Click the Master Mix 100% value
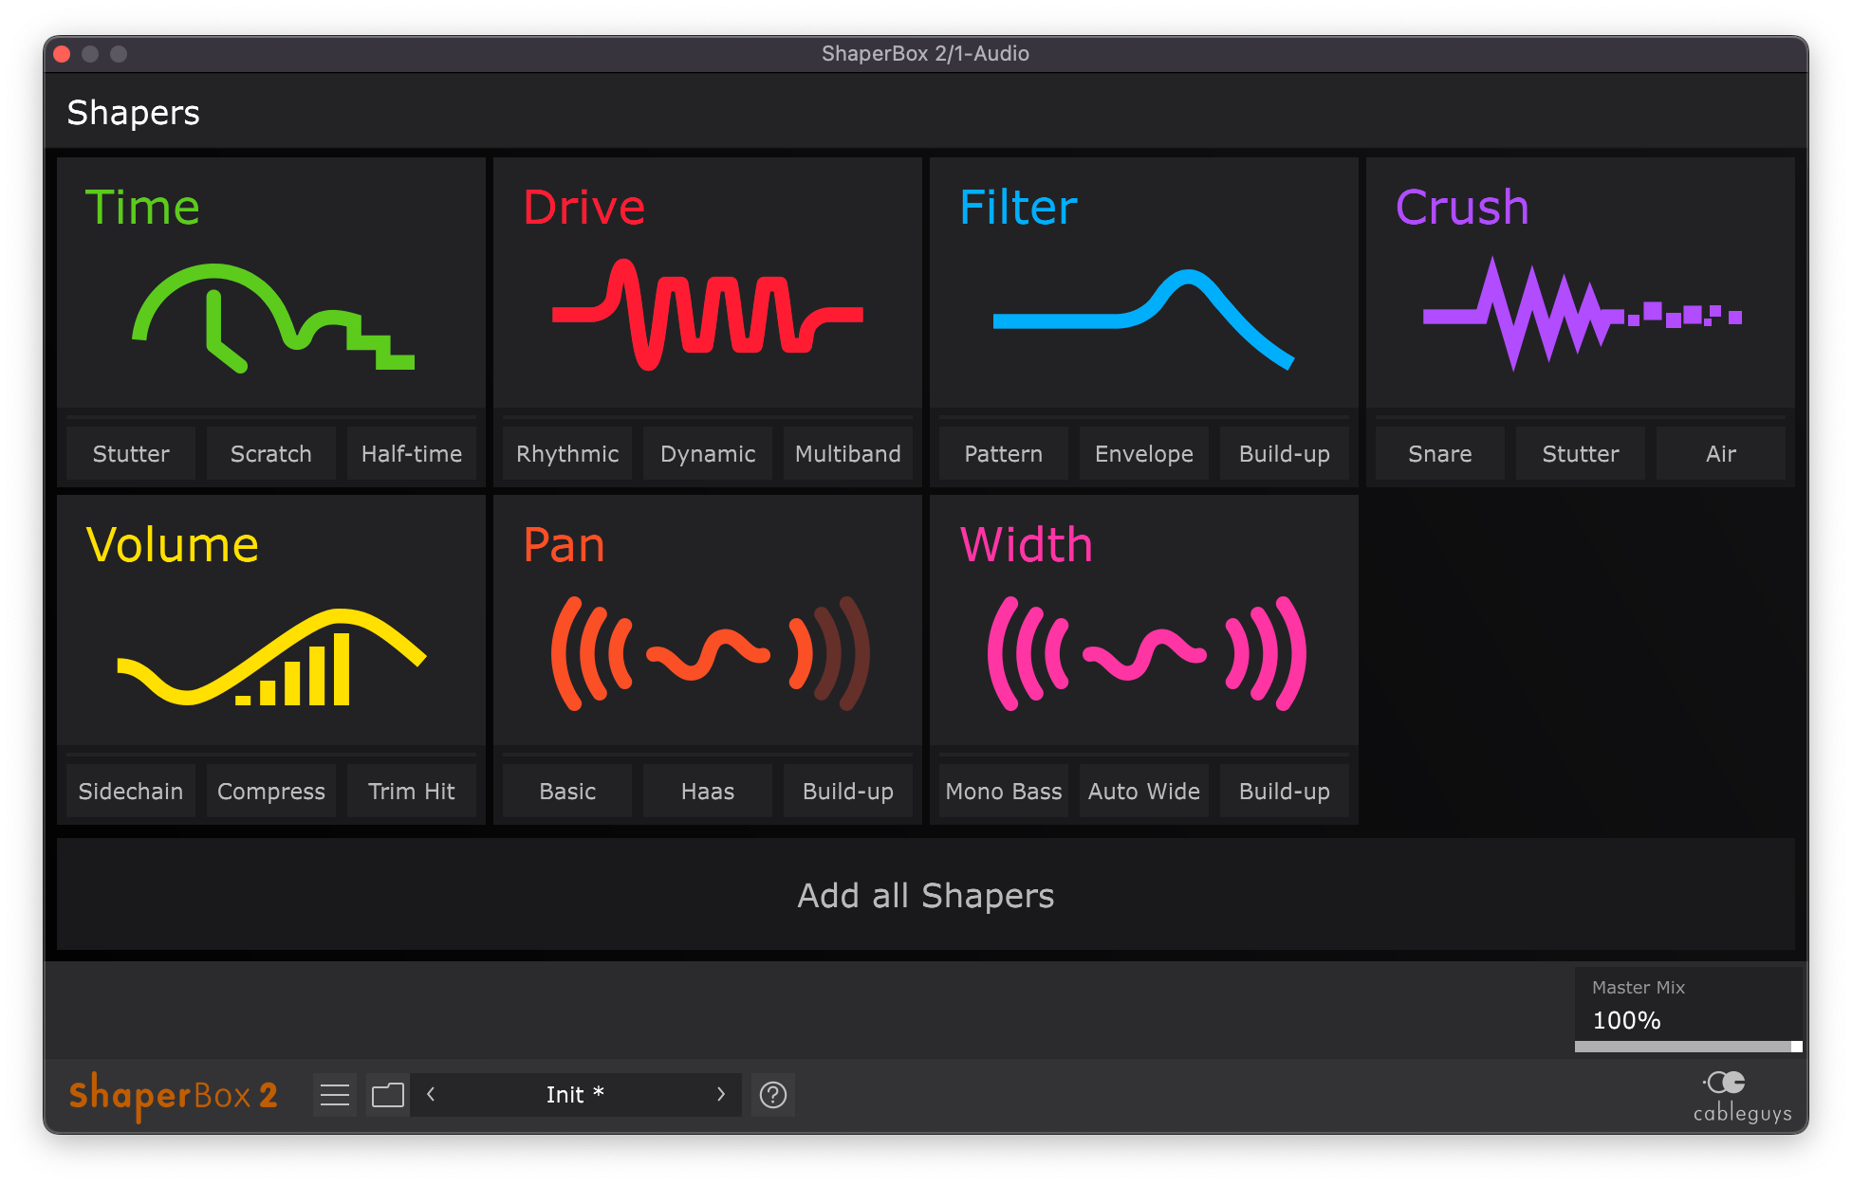This screenshot has width=1852, height=1185. pos(1626,1020)
